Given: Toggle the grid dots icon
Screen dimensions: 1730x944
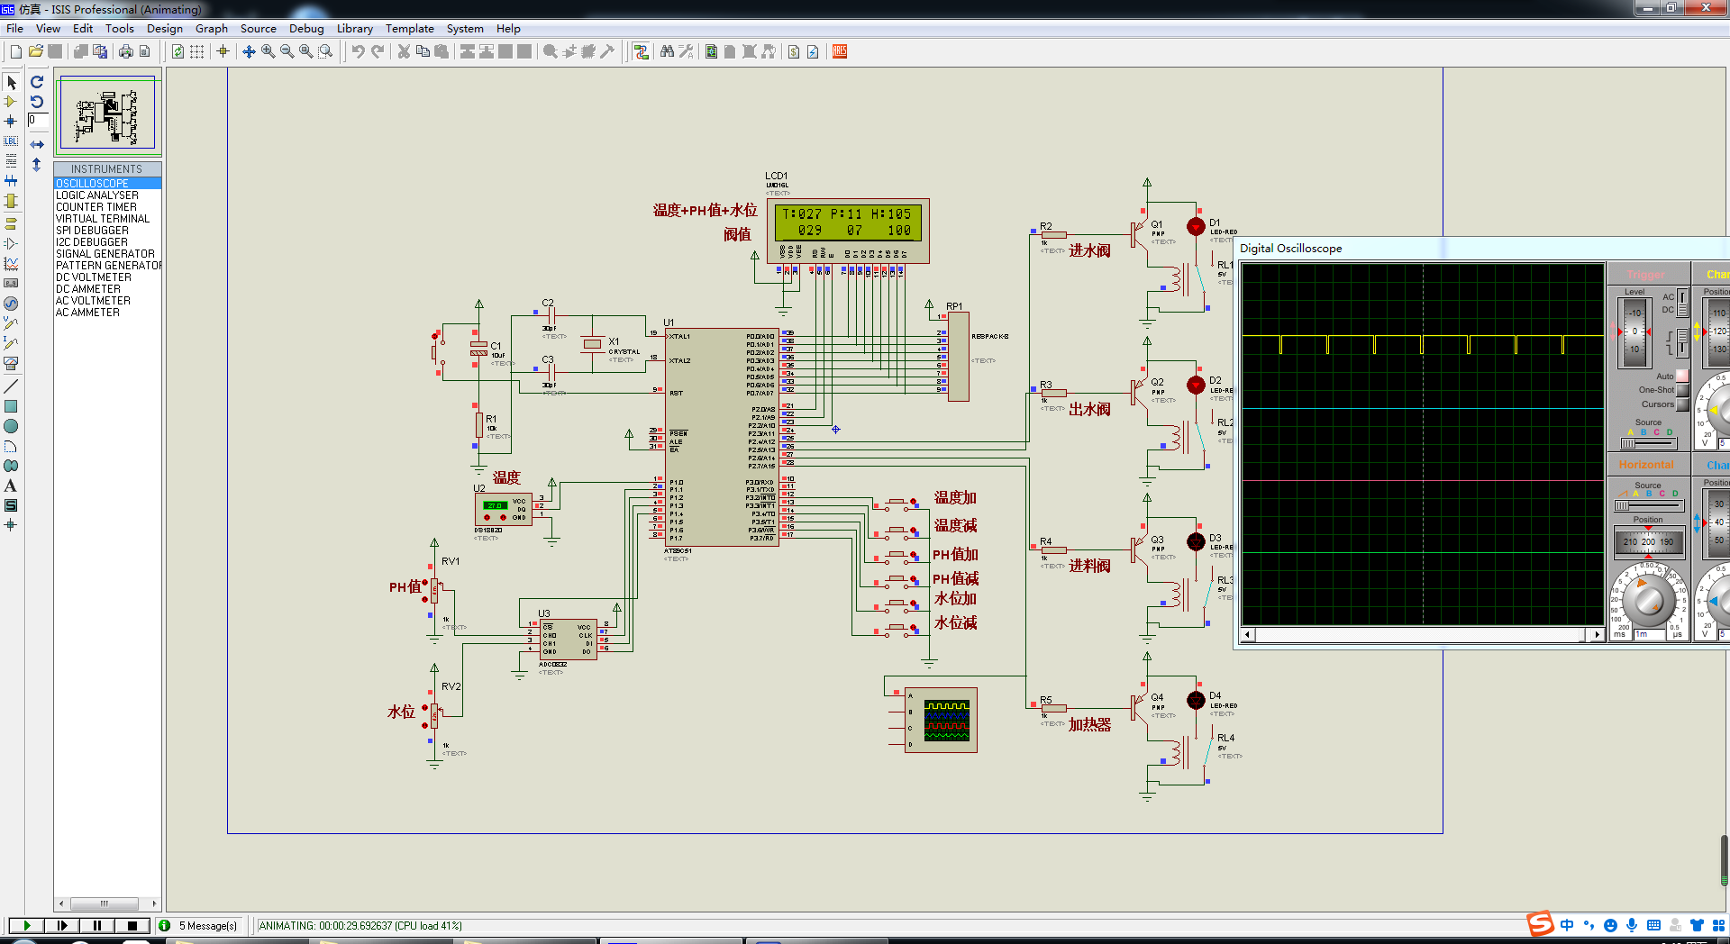Looking at the screenshot, I should [196, 51].
